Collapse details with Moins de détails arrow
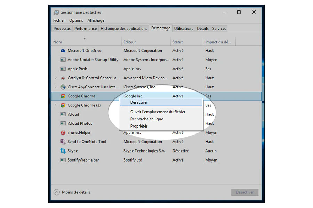 57,192
